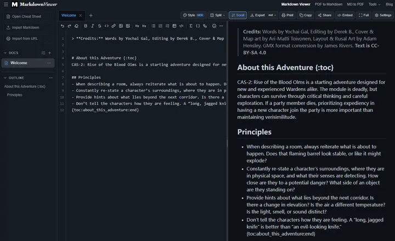This screenshot has height=241, width=395.
Task: Go to MD to PDF
Action: tap(355, 4)
